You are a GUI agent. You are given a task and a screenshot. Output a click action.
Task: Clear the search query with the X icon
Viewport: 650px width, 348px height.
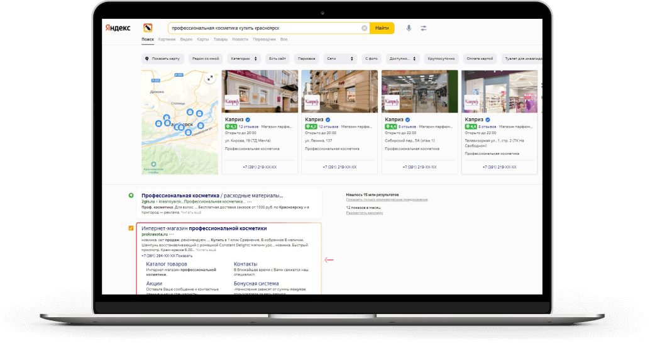pos(364,28)
